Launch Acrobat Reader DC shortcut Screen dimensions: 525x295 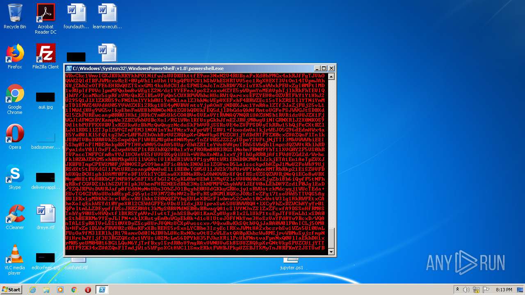click(x=46, y=19)
